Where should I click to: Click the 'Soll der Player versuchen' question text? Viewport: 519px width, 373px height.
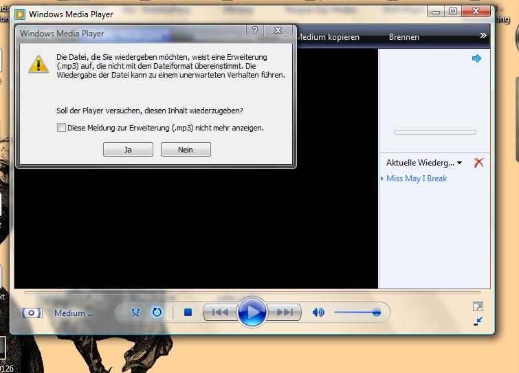click(150, 111)
